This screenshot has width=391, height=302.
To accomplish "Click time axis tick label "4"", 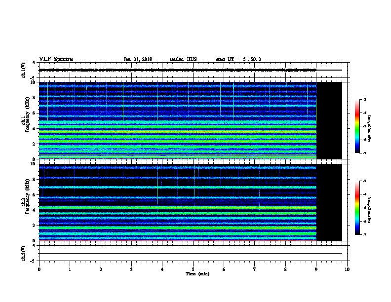I will tap(162, 269).
